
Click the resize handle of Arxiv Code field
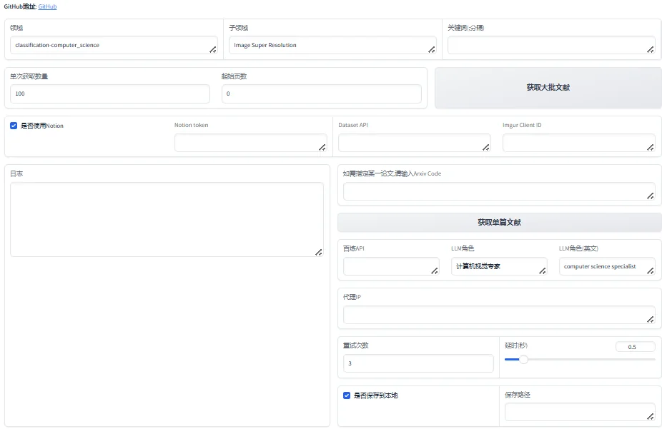click(x=650, y=196)
